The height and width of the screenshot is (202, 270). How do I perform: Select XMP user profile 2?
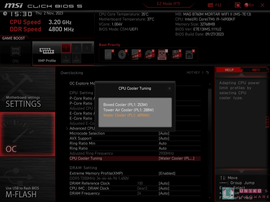click(76, 59)
